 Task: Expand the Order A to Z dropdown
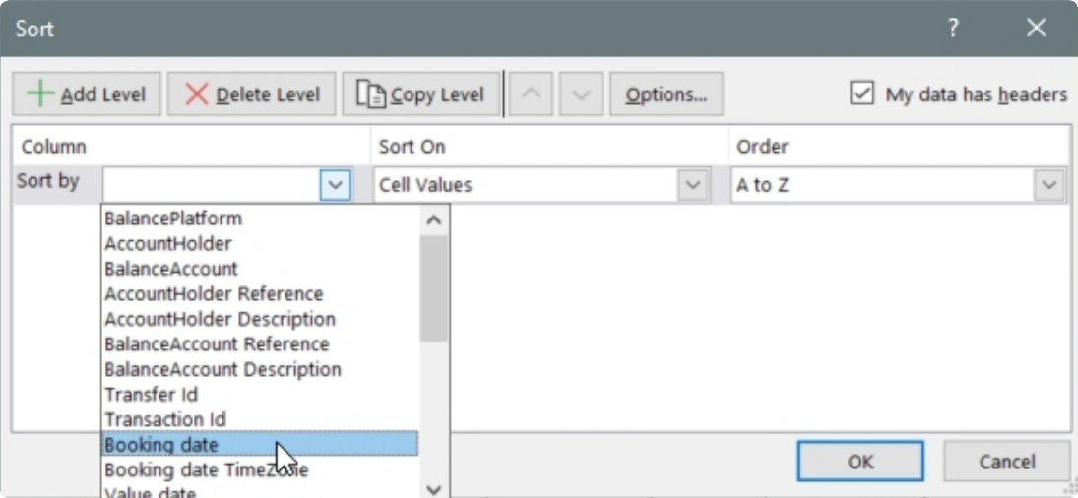1049,185
